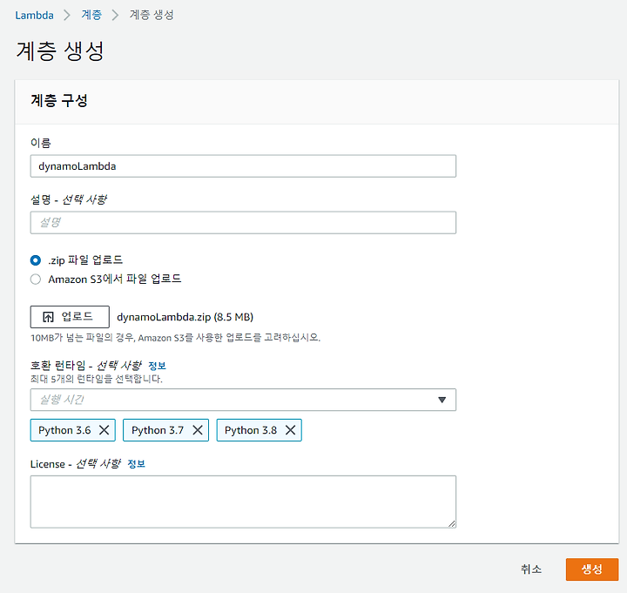Open 정보 link beside License

pos(136,464)
